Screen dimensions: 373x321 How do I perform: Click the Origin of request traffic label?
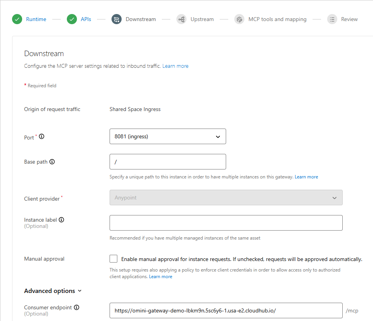tap(52, 109)
